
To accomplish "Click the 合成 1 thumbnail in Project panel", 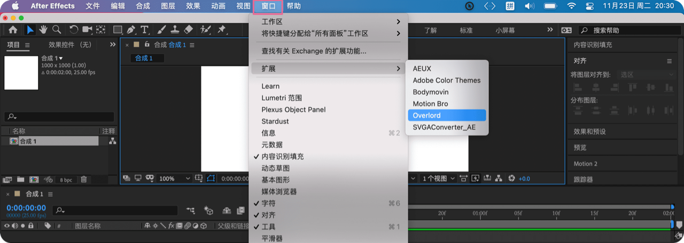I will [x=21, y=72].
